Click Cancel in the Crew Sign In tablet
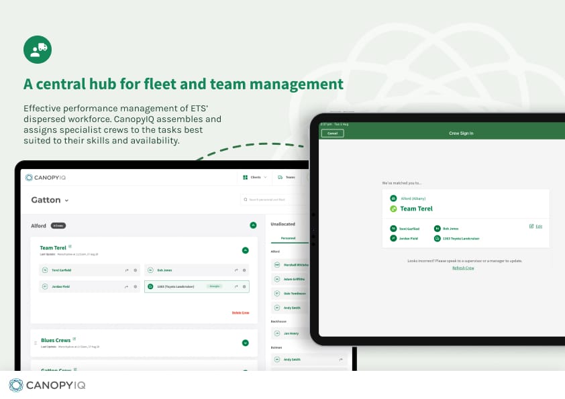 (x=333, y=133)
